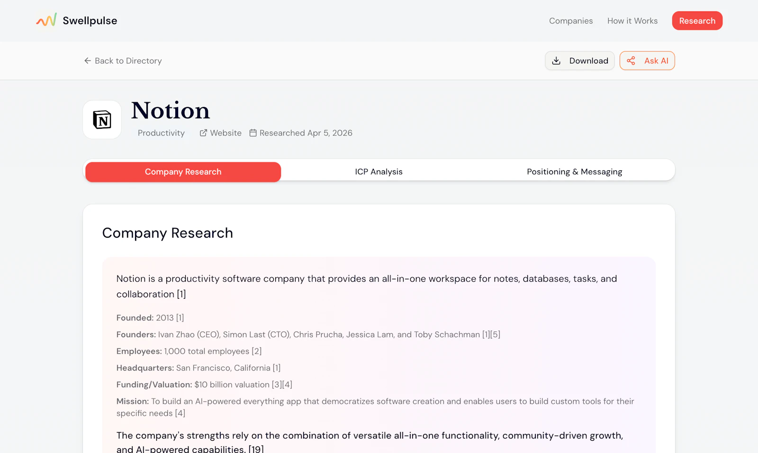Download the Notion report

tap(580, 61)
